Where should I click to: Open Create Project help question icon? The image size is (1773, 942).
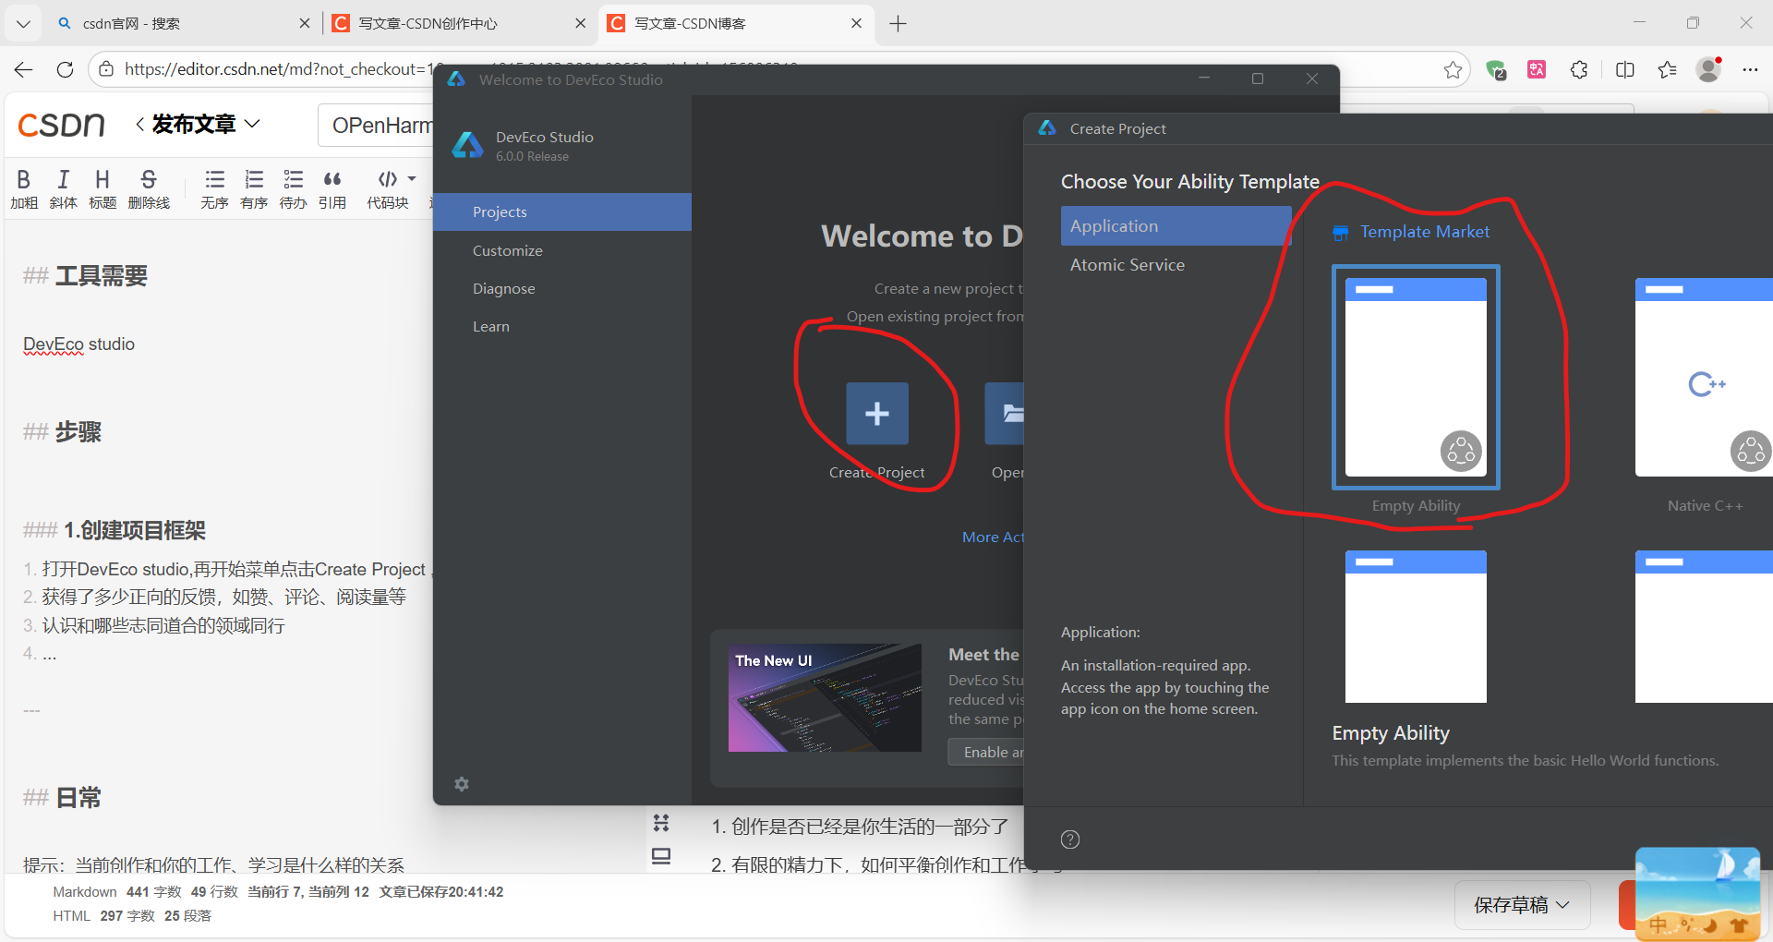click(1070, 839)
